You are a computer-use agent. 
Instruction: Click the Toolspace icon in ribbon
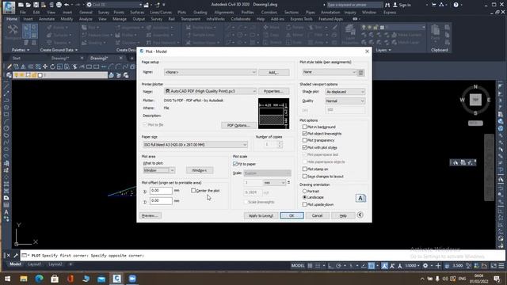pyautogui.click(x=13, y=32)
